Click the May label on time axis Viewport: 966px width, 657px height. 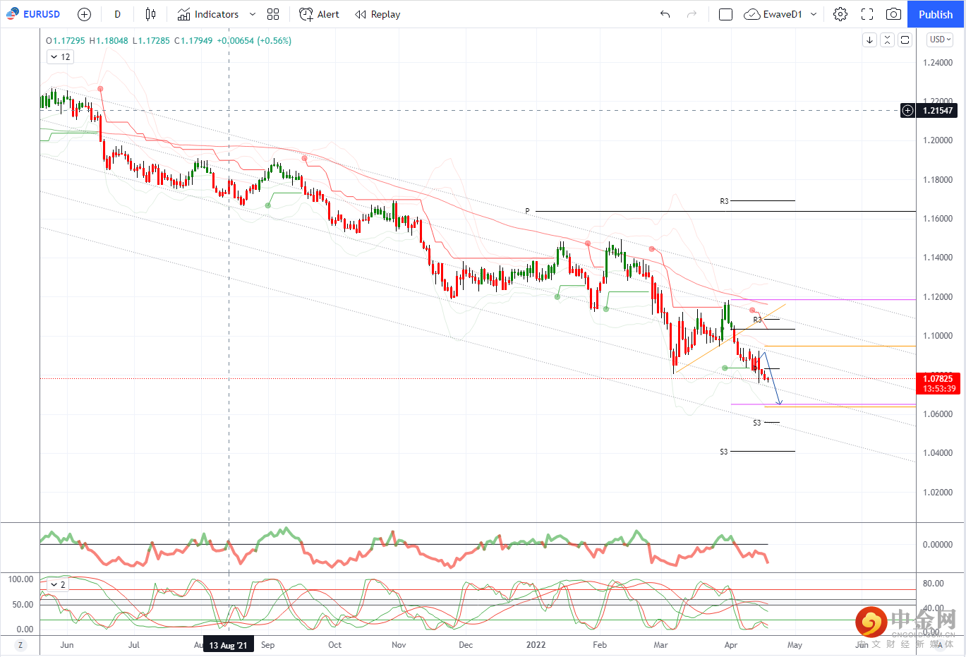click(795, 645)
